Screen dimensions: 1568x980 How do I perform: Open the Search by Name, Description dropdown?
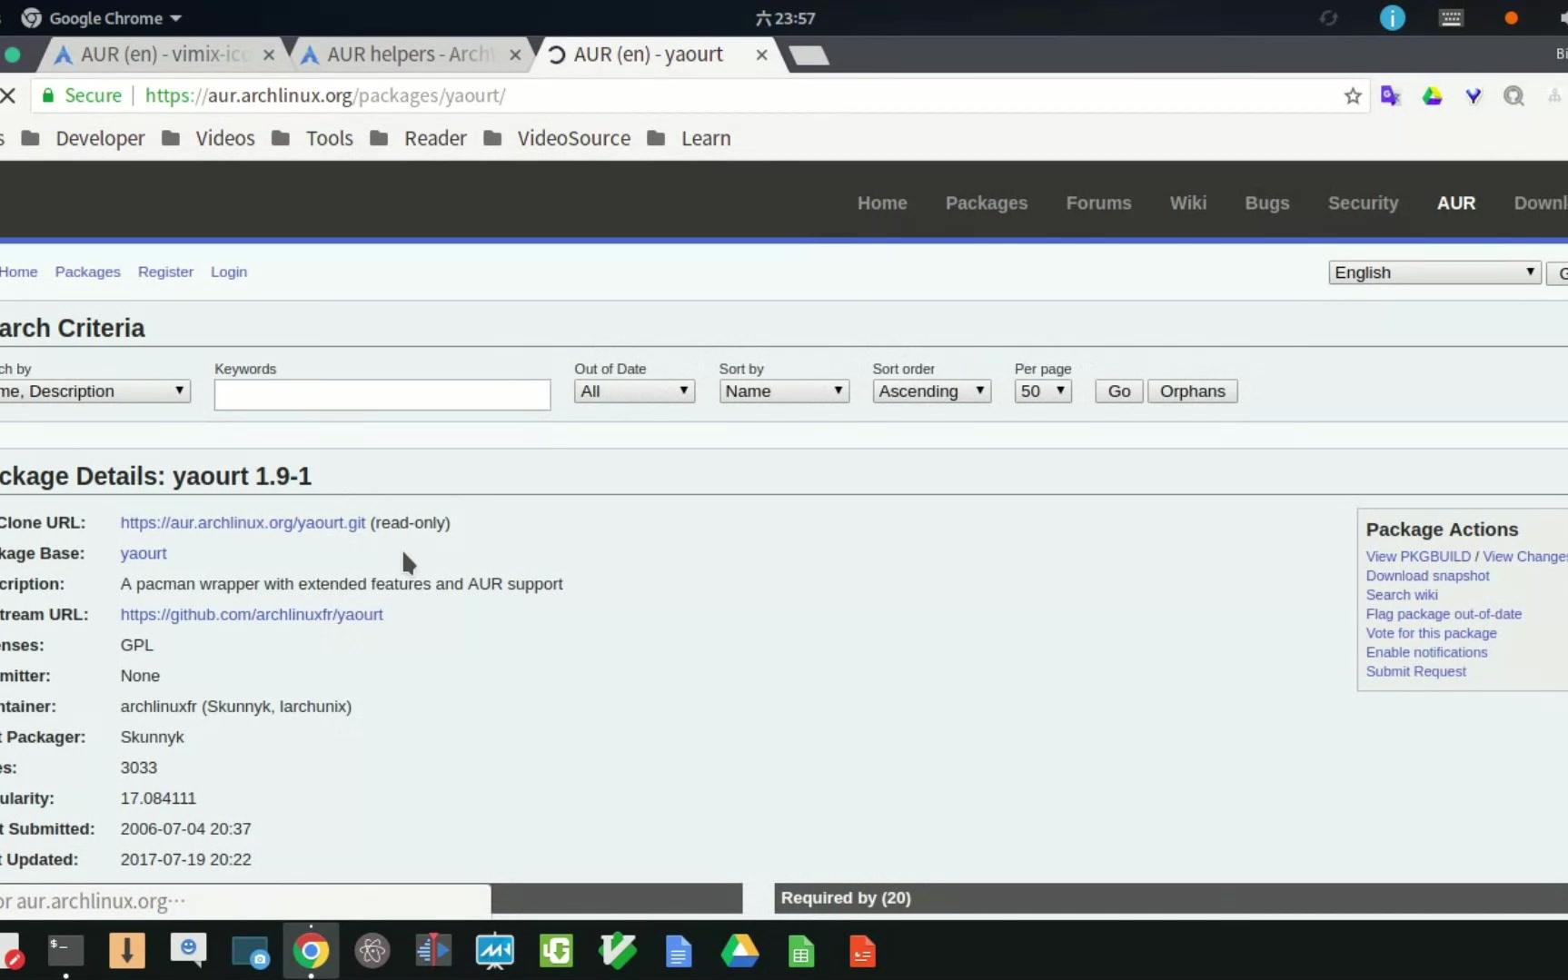point(94,391)
